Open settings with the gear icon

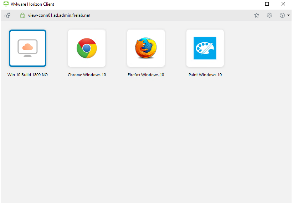(x=269, y=15)
